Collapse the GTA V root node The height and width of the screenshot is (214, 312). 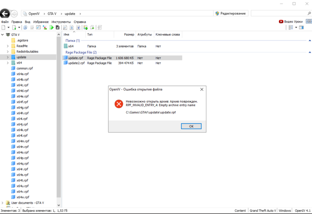point(2,34)
